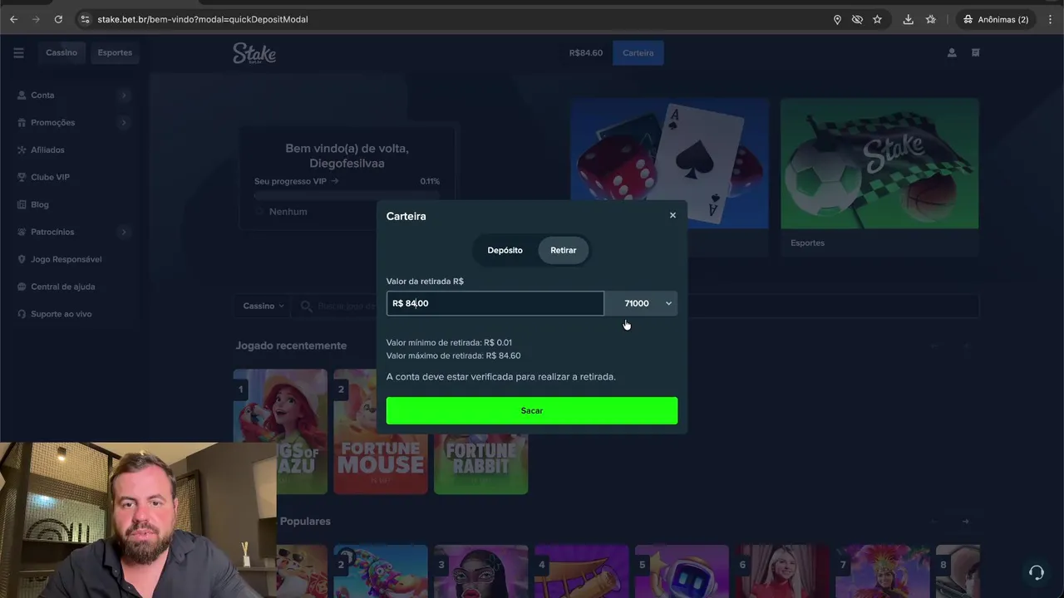Image resolution: width=1064 pixels, height=598 pixels.
Task: Expand Patrocínios submenu chevron
Action: pyautogui.click(x=124, y=233)
